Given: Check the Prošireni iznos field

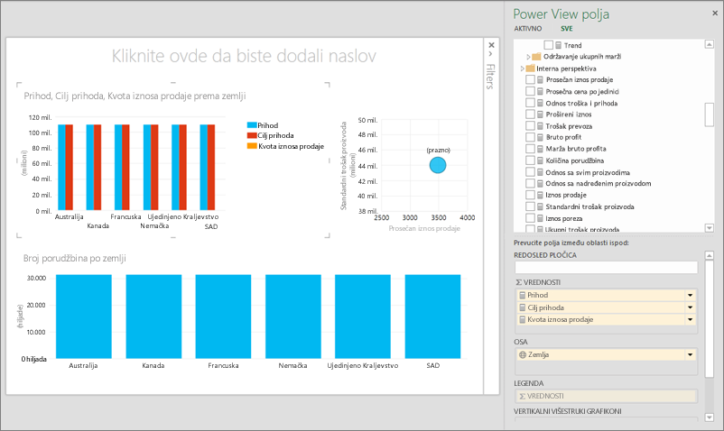Looking at the screenshot, I should click(x=530, y=115).
